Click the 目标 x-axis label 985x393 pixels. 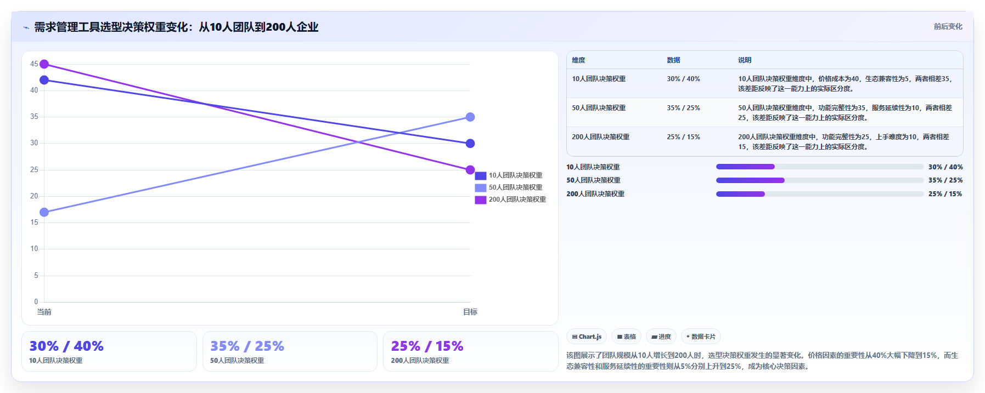click(x=470, y=312)
